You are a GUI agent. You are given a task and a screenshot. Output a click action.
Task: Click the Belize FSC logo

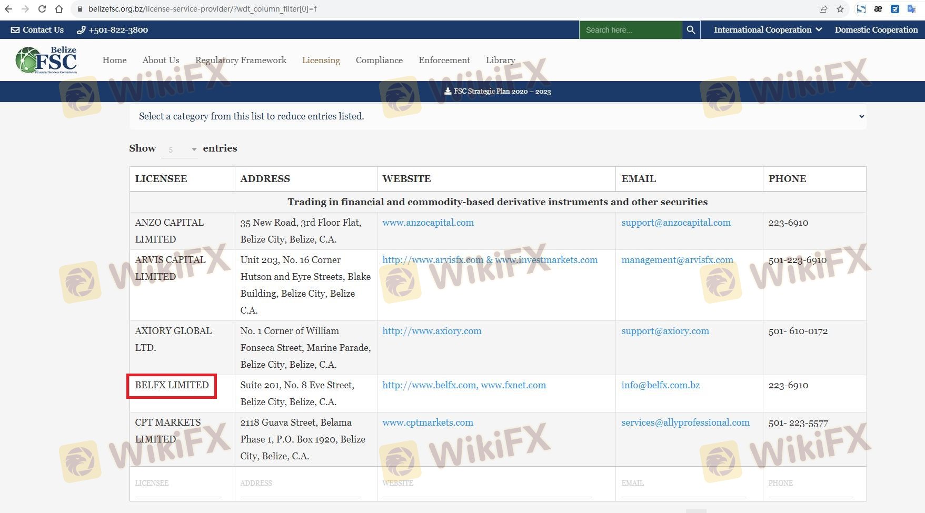tap(46, 60)
